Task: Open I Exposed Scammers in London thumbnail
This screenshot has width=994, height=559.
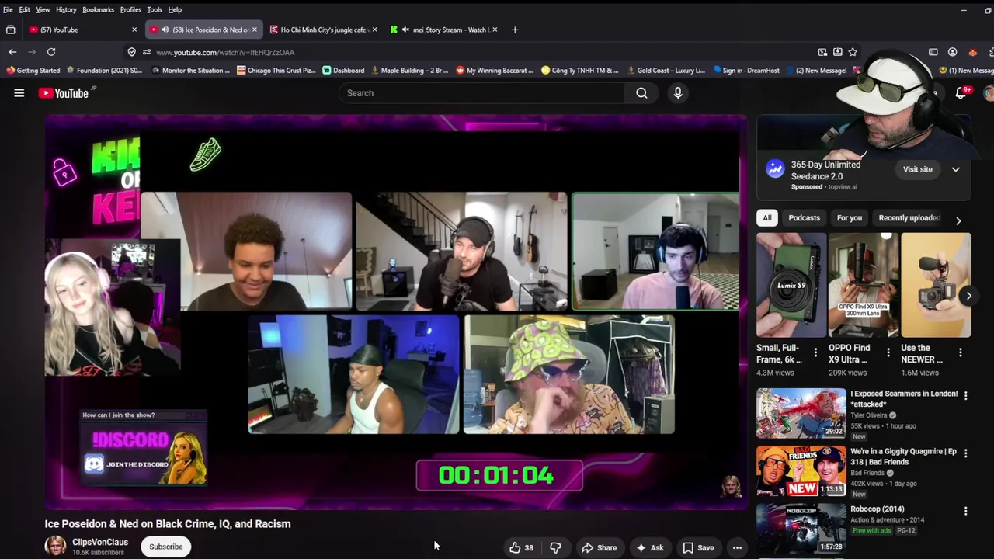Action: 801,413
